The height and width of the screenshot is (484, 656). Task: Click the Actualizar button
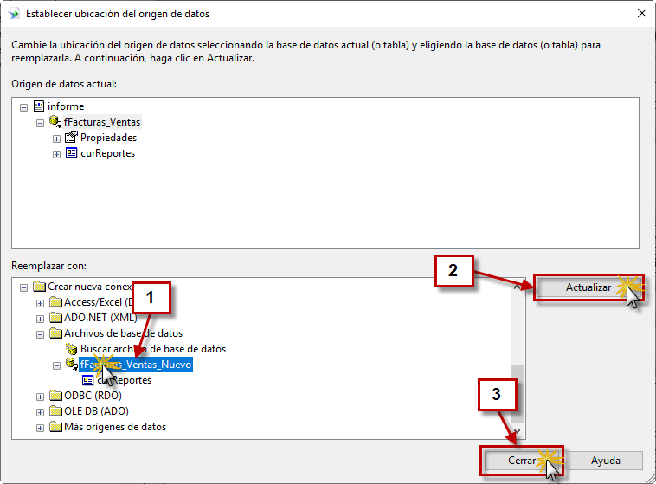588,287
